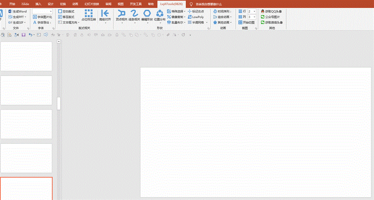This screenshot has width=374, height=200.
Task: Click the 位置分布 icon
Action: pos(160,13)
